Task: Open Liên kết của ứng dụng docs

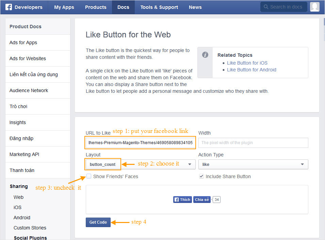Action: (x=38, y=74)
